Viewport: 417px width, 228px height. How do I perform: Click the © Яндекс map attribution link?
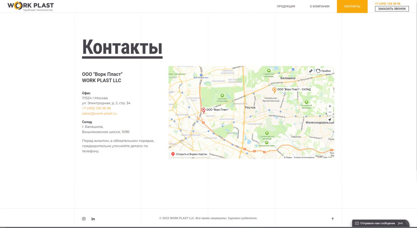288,157
